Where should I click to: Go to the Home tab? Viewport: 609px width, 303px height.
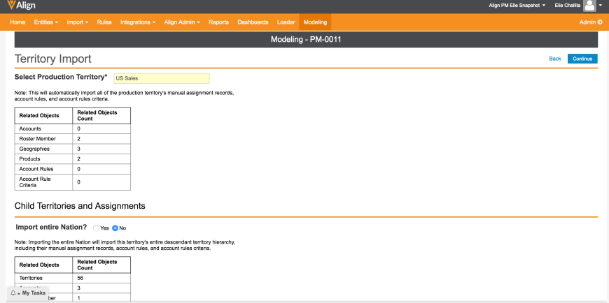point(17,22)
